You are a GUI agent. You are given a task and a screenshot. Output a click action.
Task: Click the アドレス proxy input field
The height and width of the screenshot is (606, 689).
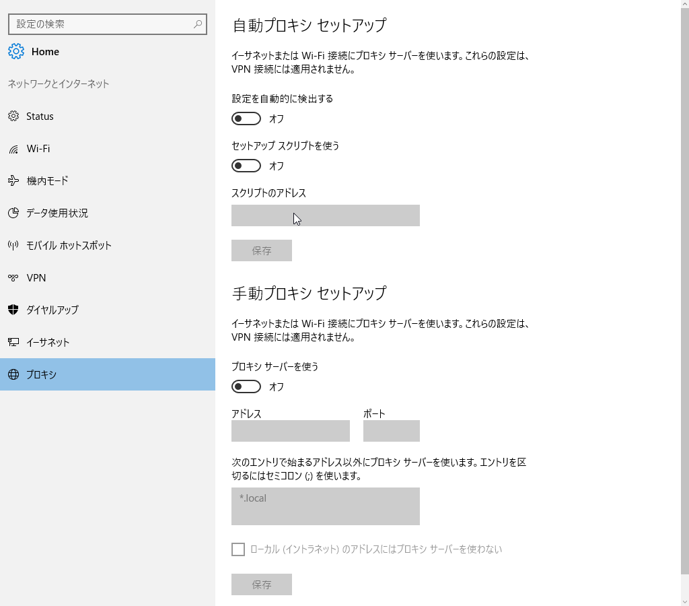coord(291,431)
